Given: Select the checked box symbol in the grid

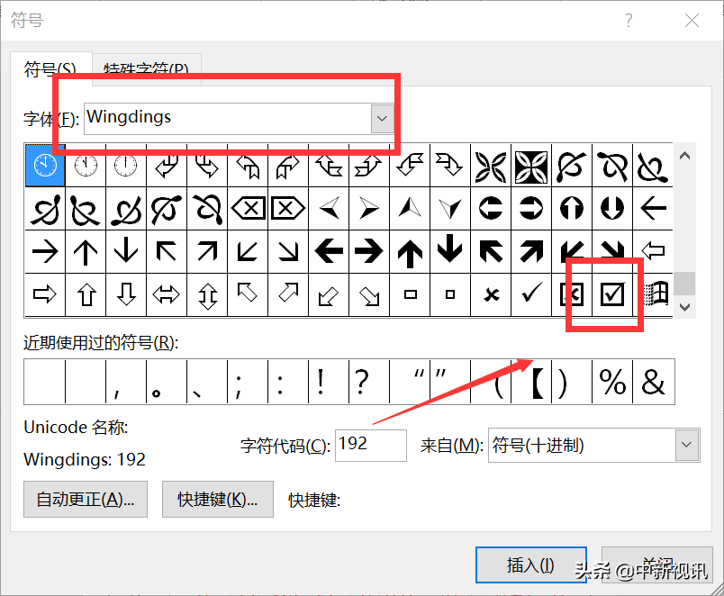Looking at the screenshot, I should pyautogui.click(x=612, y=294).
